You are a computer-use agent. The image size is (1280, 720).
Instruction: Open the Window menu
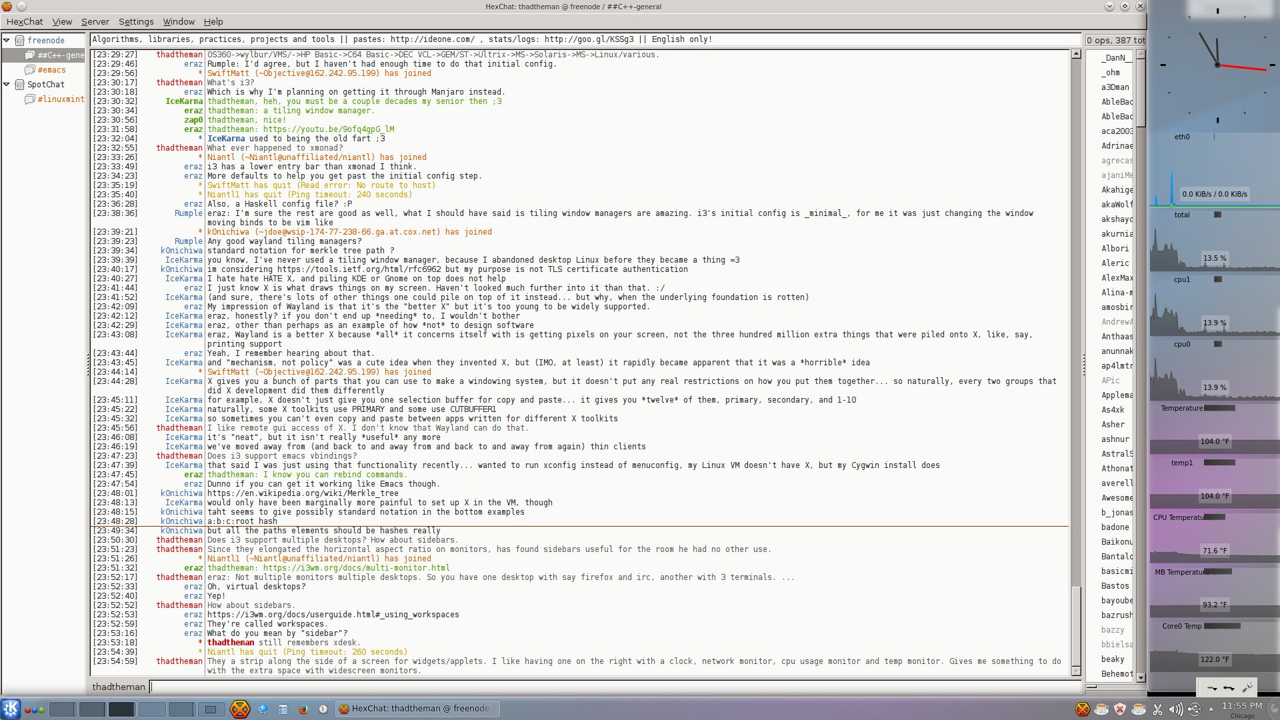[179, 22]
